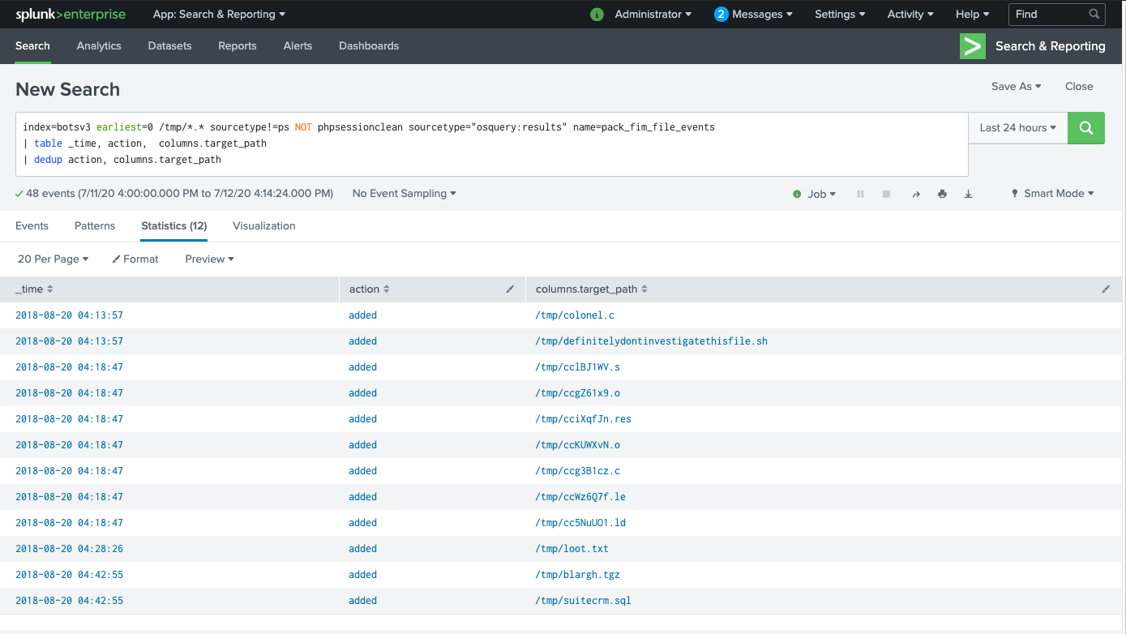Open No Event Sampling dropdown

click(x=405, y=194)
